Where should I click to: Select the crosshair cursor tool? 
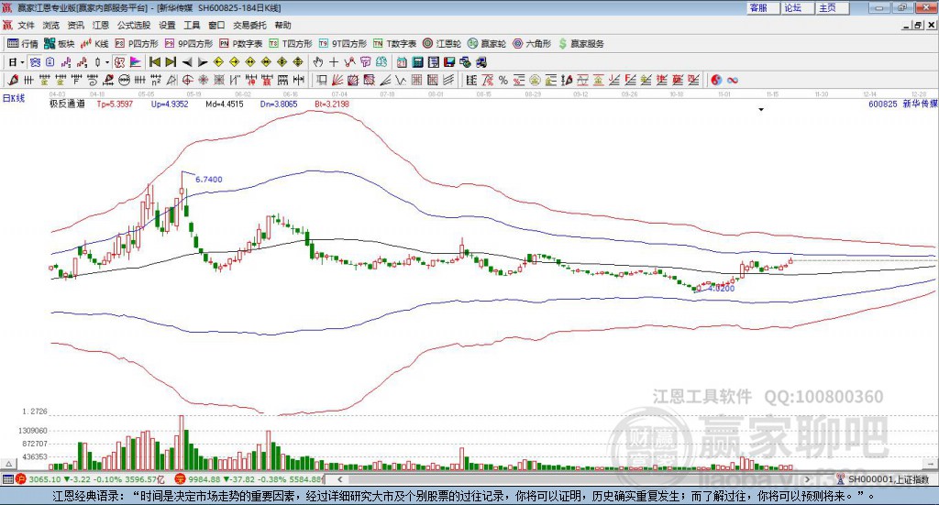[334, 62]
